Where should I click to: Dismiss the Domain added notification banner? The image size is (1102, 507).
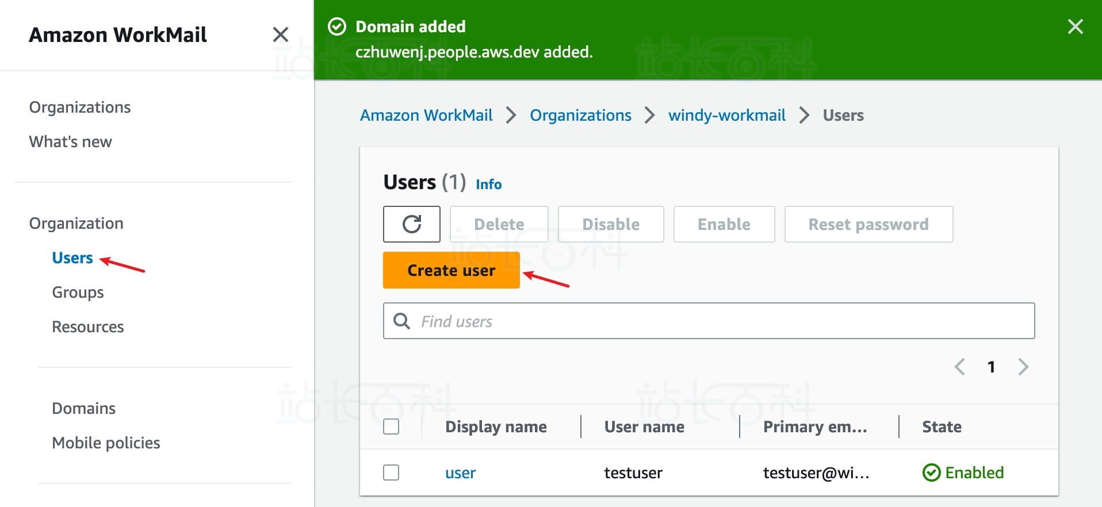coord(1074,26)
